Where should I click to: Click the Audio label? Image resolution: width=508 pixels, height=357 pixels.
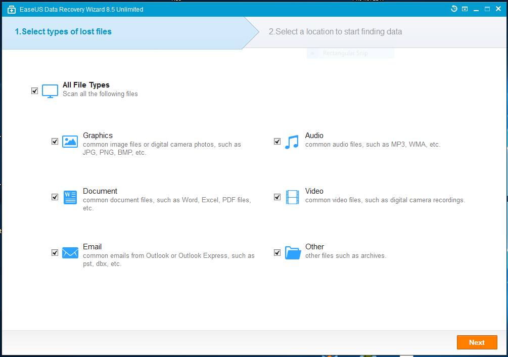coord(314,136)
